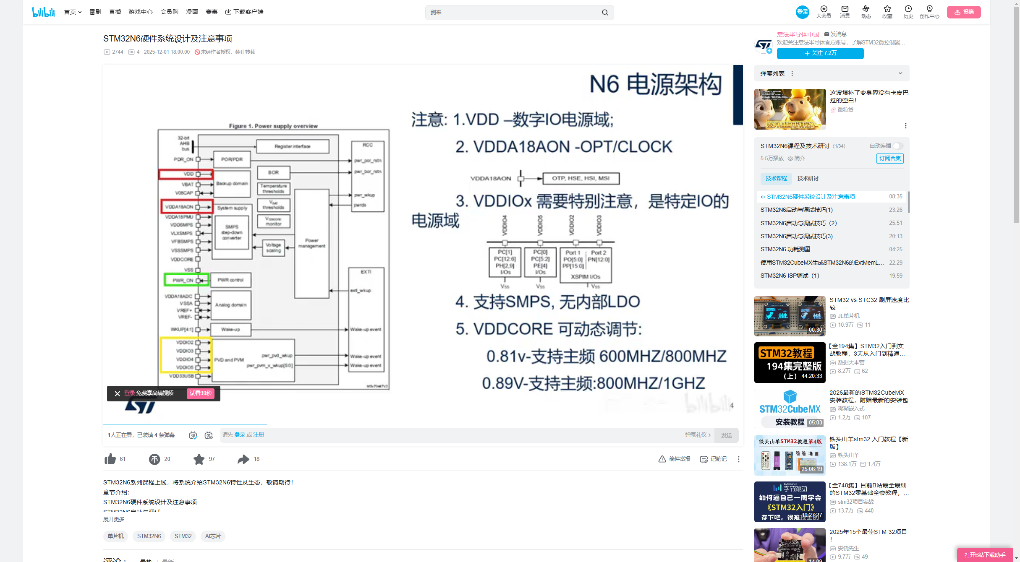Toggle danmaku display switch icon

193,435
